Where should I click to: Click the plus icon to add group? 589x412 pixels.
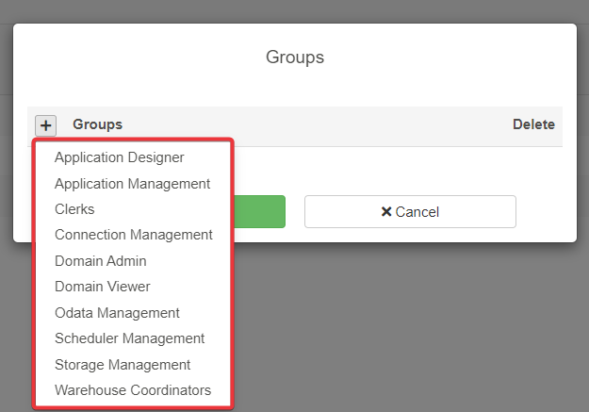click(45, 125)
